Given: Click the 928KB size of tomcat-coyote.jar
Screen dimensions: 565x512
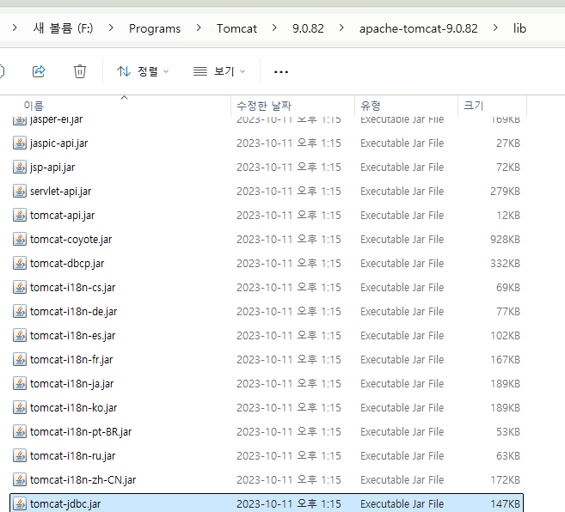Looking at the screenshot, I should tap(505, 240).
